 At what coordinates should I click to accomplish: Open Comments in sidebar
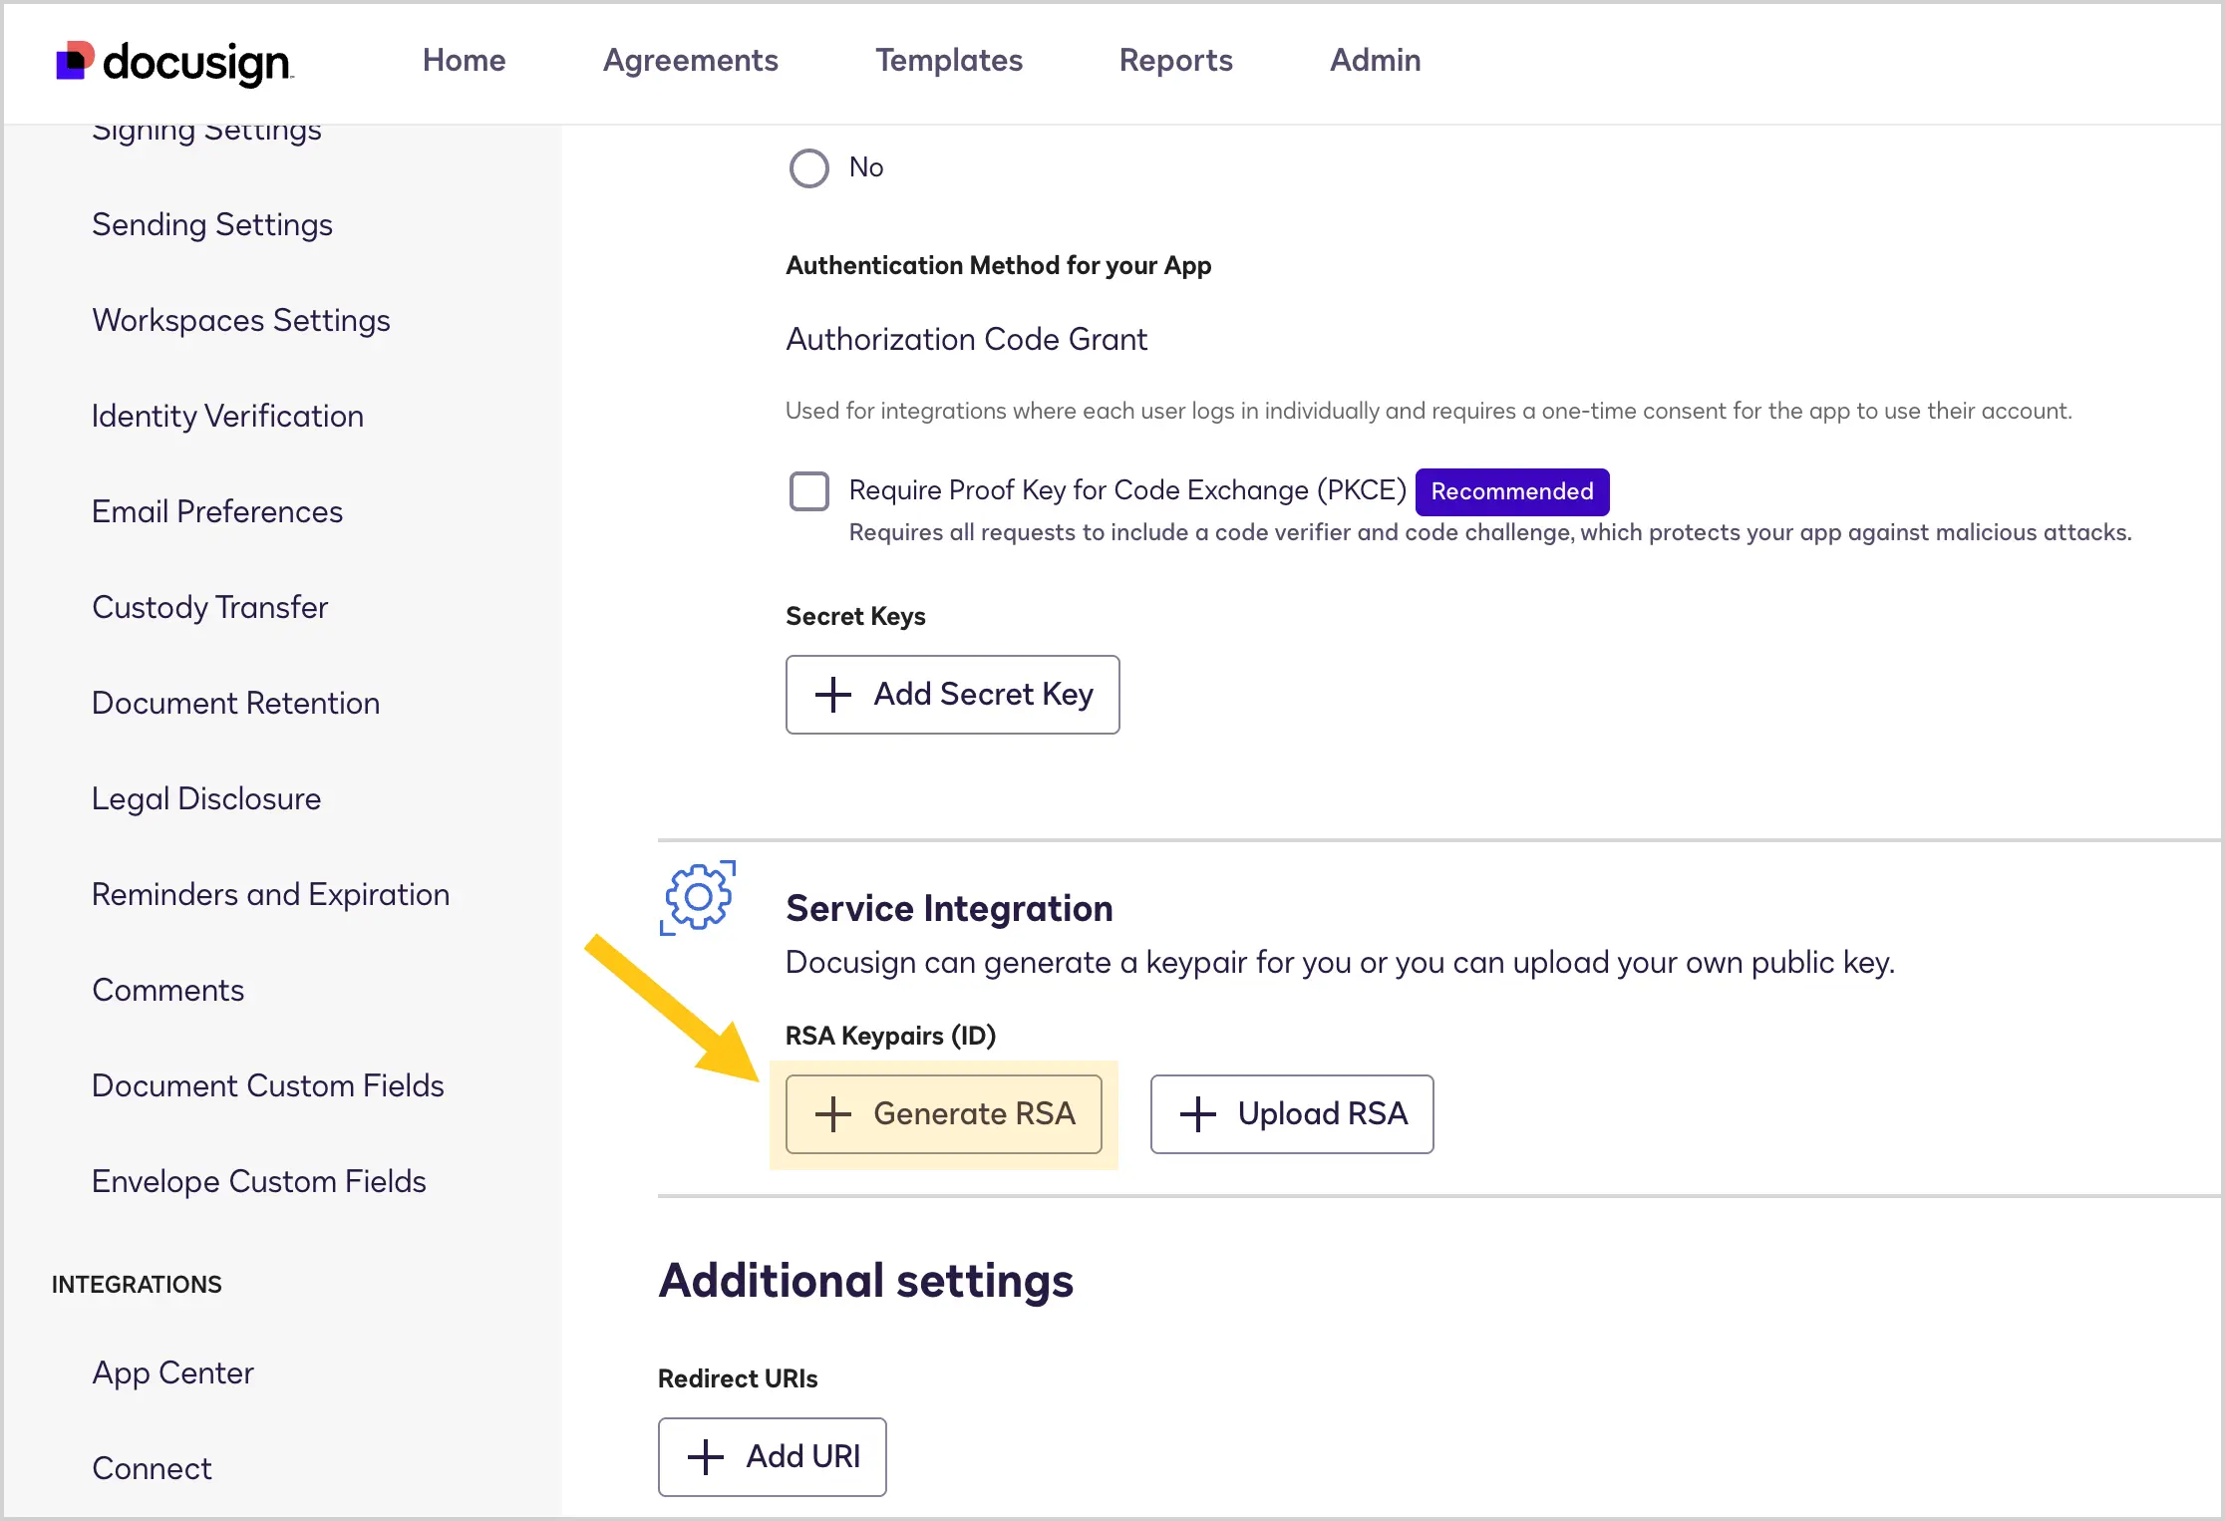(167, 991)
